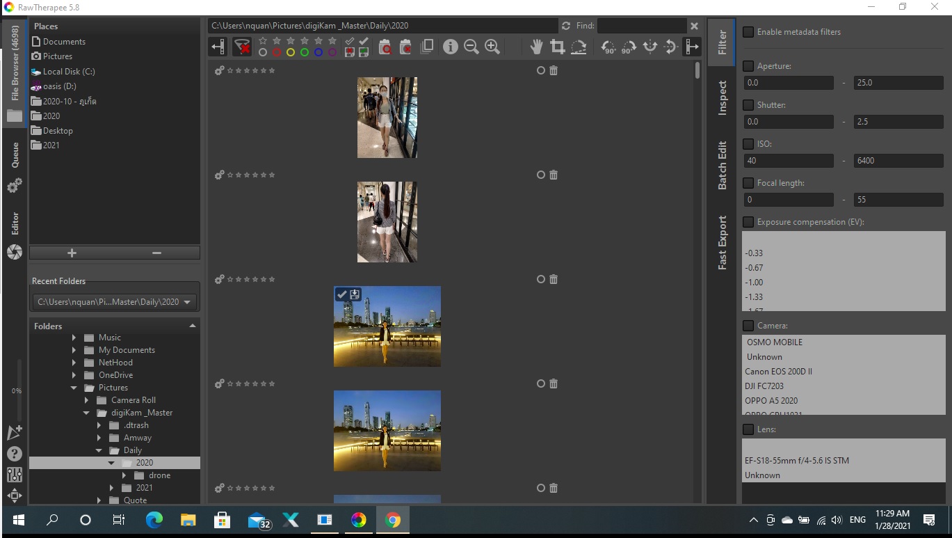The height and width of the screenshot is (538, 952).
Task: Select the Straighten tool
Action: tap(579, 47)
